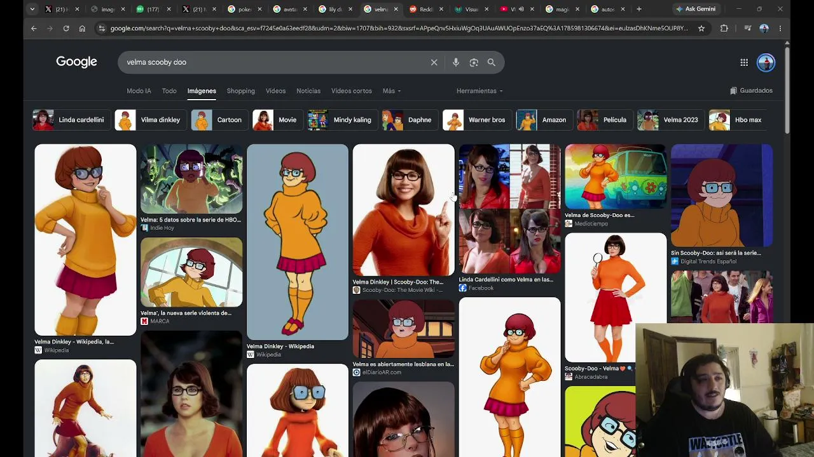Open the Facebook Linda Cardellini collage image
Screen dimensions: 814x457
[x=510, y=209]
